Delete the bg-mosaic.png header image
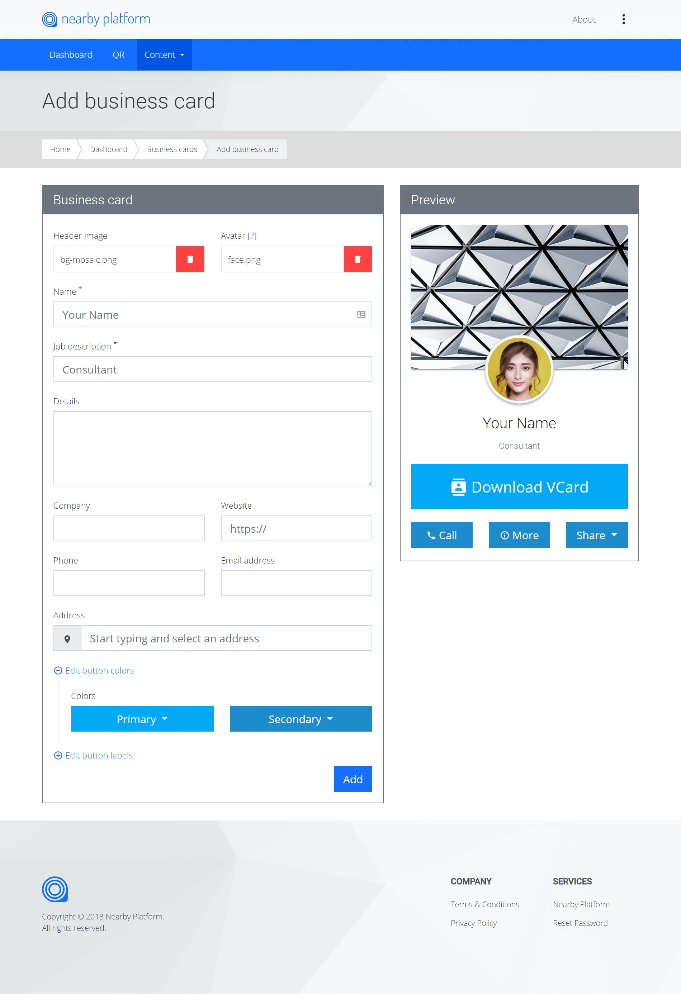Image resolution: width=681 pixels, height=994 pixels. click(x=190, y=259)
